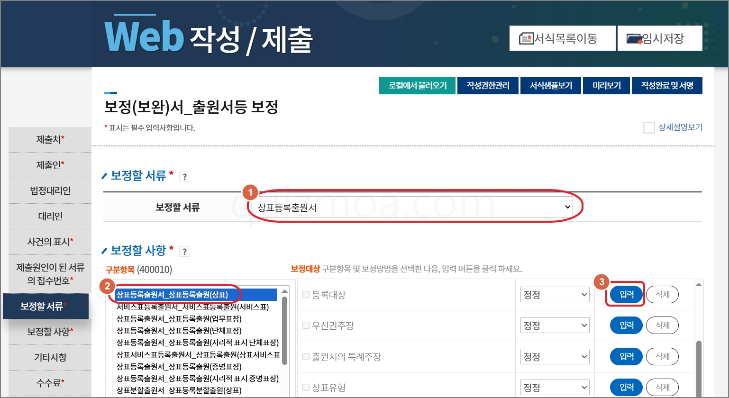Go to 제출인 section in sidebar
This screenshot has height=398, width=729.
(50, 165)
